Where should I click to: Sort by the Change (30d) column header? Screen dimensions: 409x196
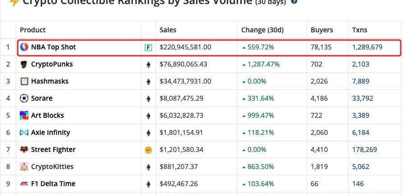262,30
